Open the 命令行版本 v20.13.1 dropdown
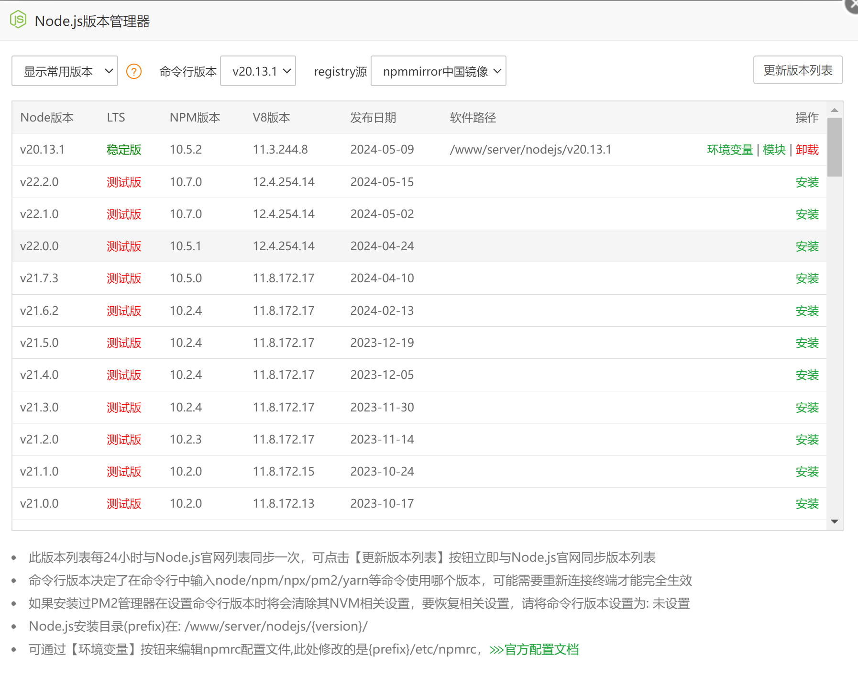This screenshot has height=677, width=858. (258, 71)
